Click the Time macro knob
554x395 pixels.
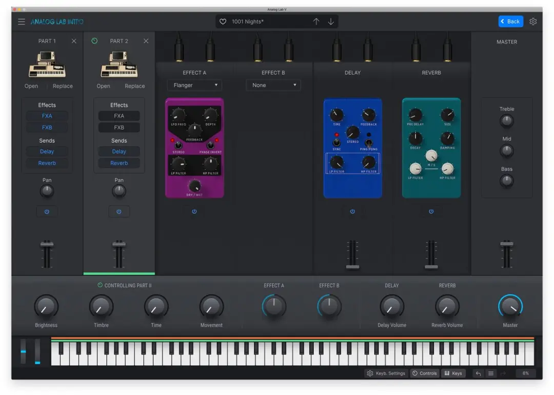[156, 307]
